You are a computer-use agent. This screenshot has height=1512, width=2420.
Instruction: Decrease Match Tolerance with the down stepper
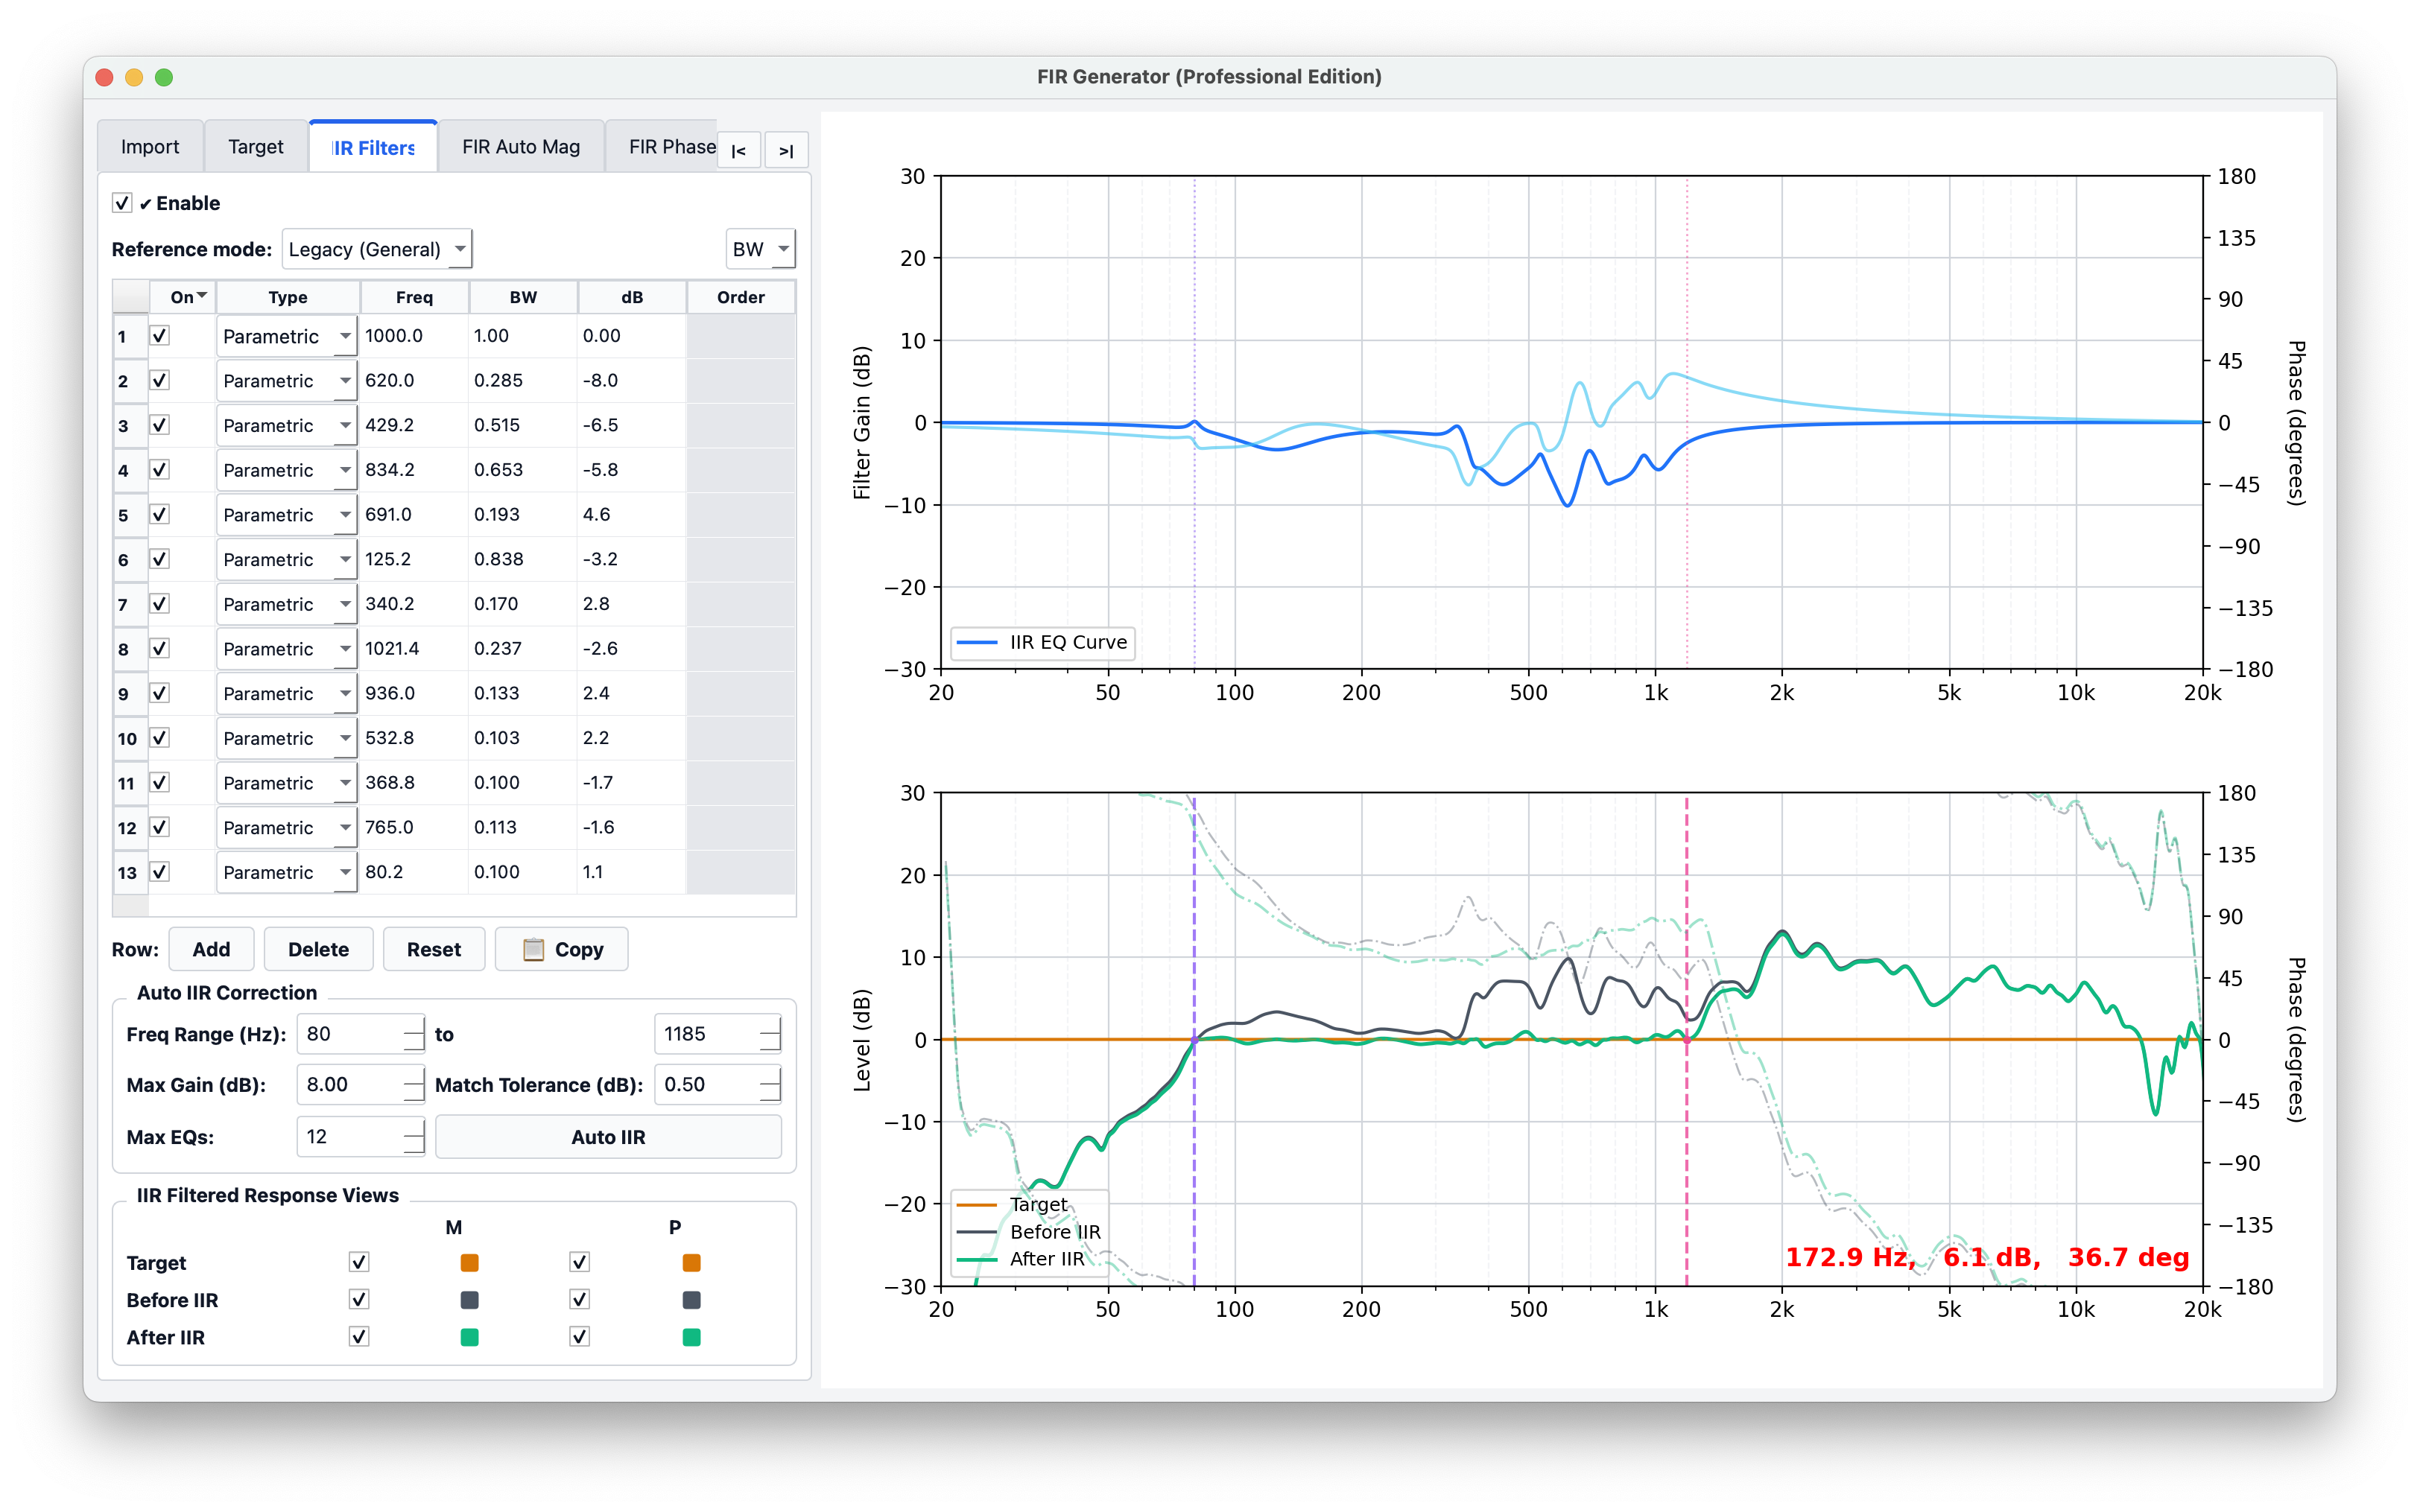click(769, 1094)
